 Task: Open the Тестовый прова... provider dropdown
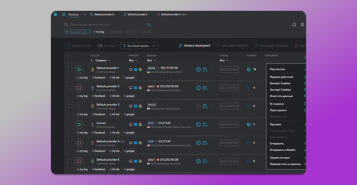pos(139,46)
